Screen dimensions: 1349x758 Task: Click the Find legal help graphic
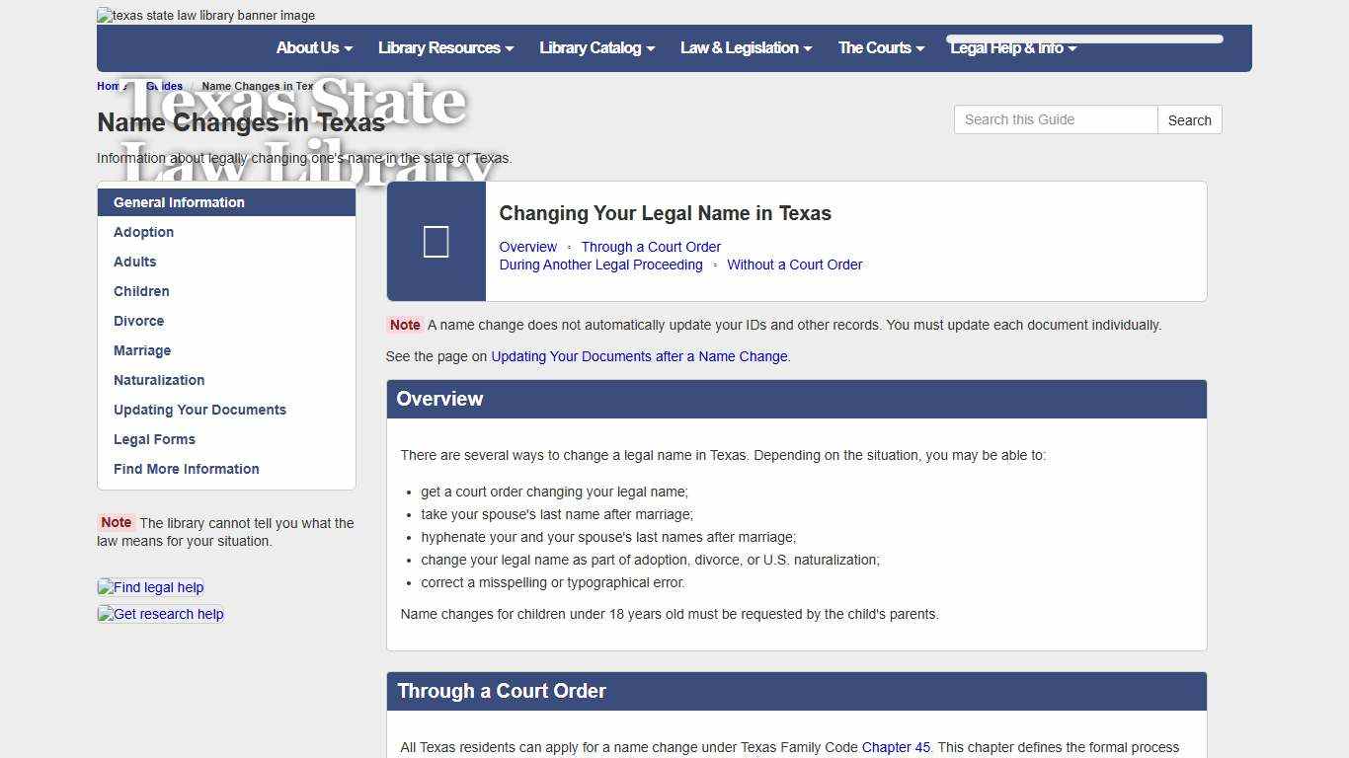150,587
